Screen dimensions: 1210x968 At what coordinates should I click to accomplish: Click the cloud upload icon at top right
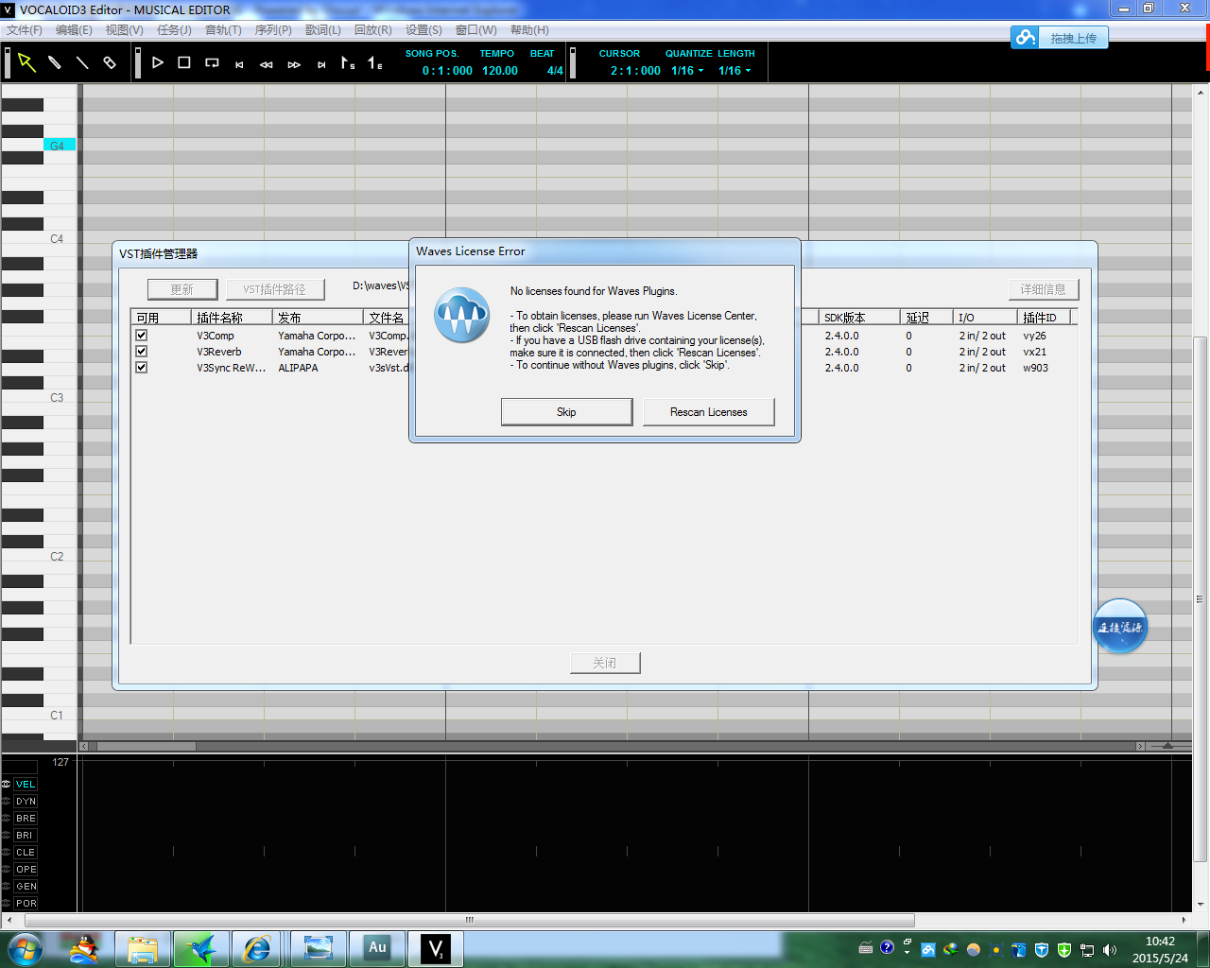(x=1026, y=38)
